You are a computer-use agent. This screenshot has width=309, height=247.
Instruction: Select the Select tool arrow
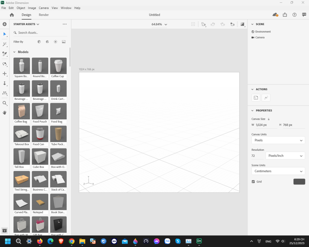(5, 34)
